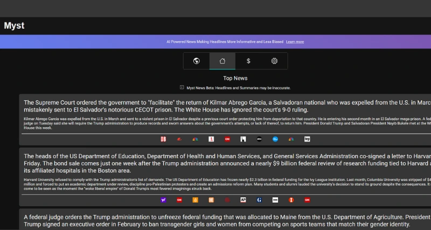The image size is (431, 230).
Task: Click info icon beside Myst News Beta notice
Action: pos(182,87)
